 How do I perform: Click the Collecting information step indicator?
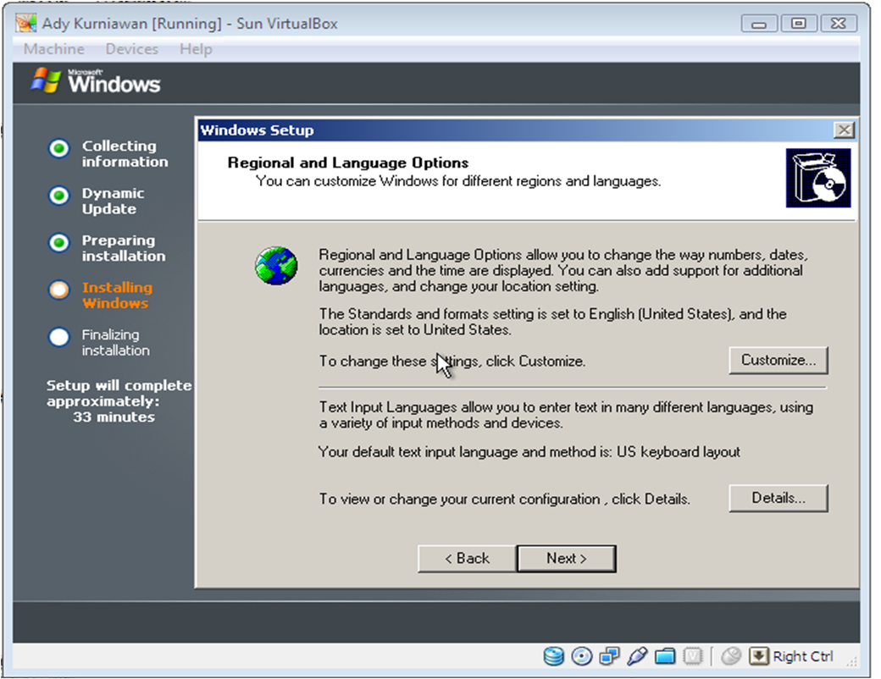pyautogui.click(x=59, y=148)
